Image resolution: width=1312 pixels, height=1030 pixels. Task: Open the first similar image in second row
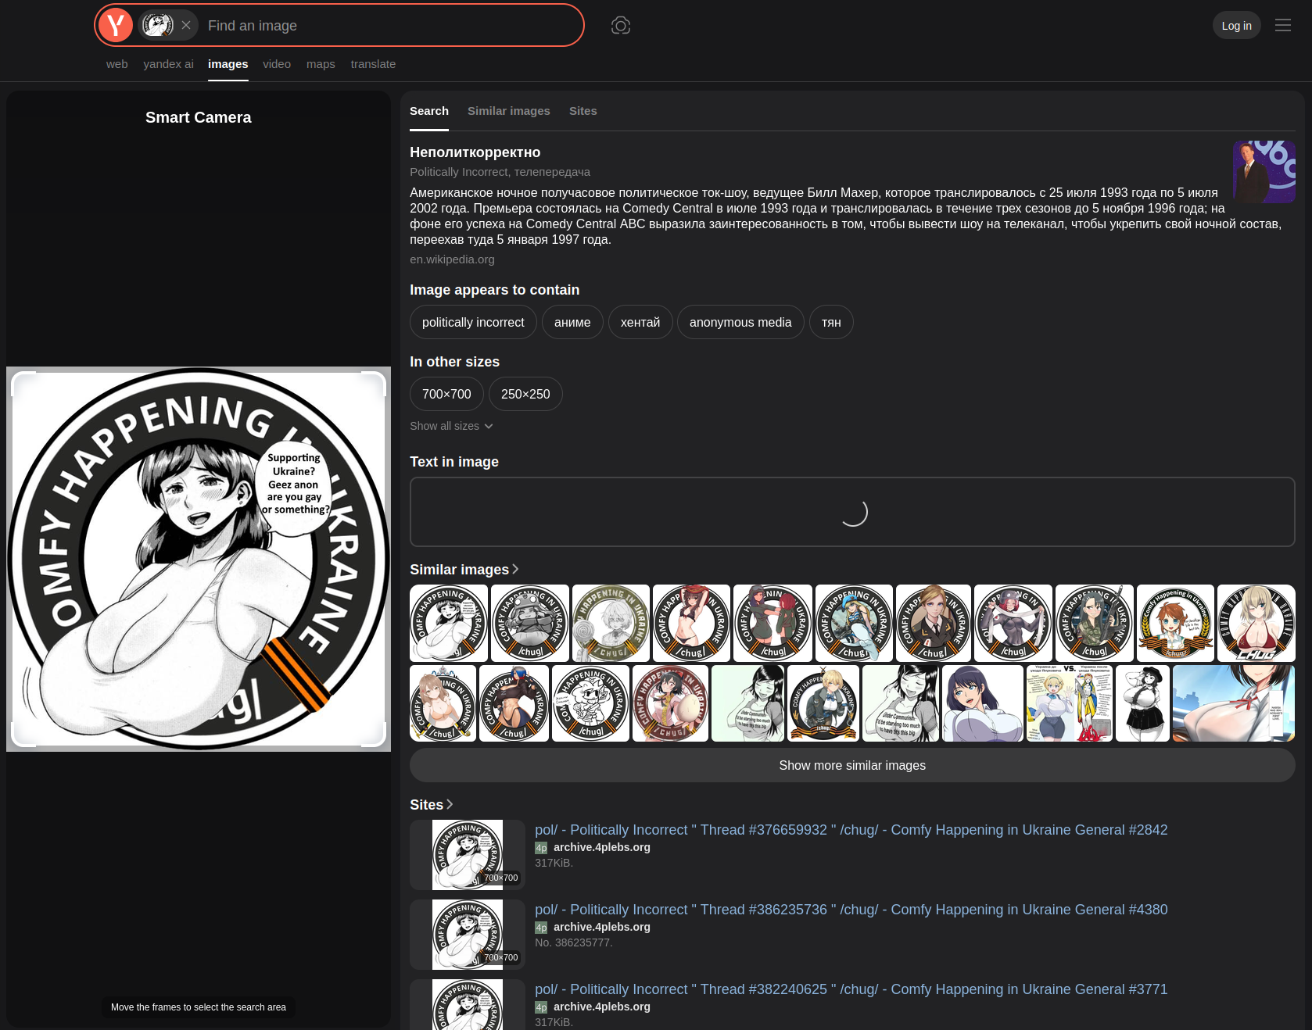point(443,703)
